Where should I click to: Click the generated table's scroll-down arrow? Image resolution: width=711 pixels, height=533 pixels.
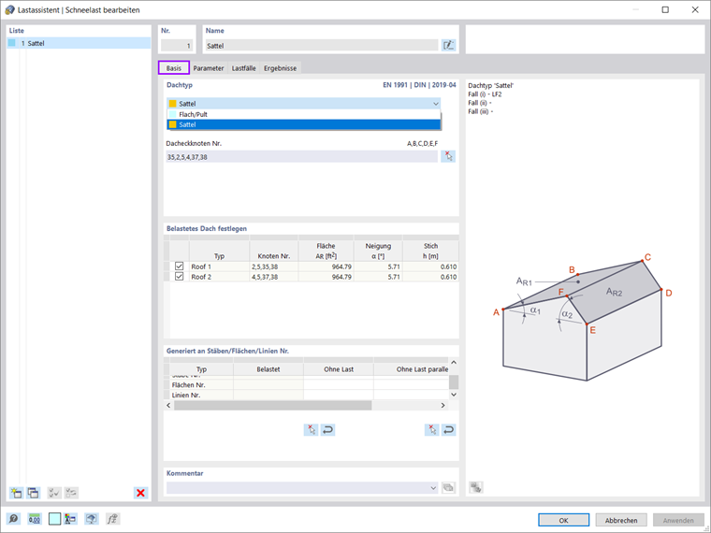click(x=454, y=395)
